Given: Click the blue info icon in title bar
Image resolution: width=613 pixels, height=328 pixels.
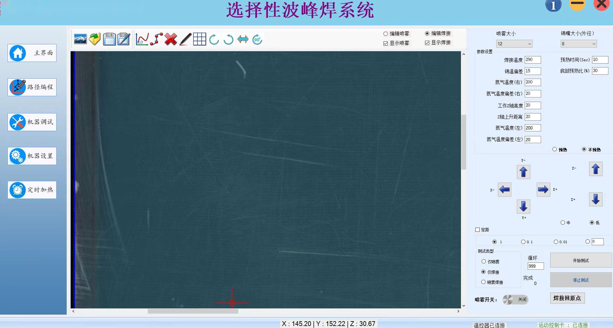Looking at the screenshot, I should tap(553, 5).
